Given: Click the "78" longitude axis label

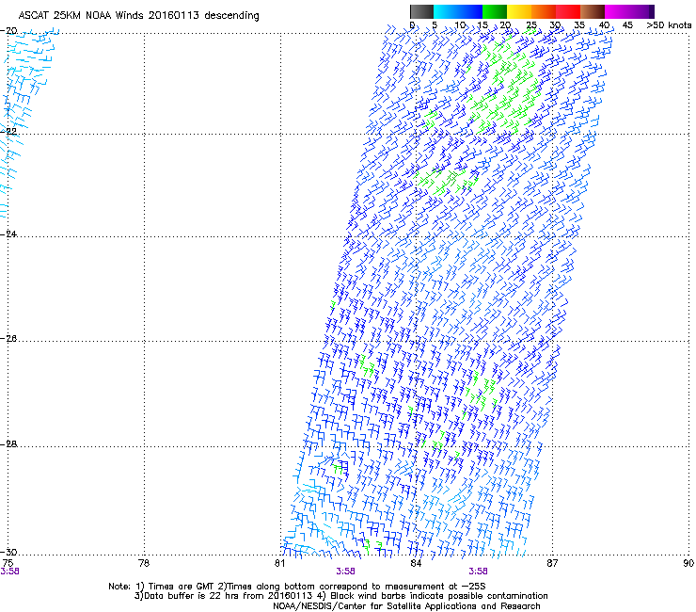Looking at the screenshot, I should pos(144,564).
